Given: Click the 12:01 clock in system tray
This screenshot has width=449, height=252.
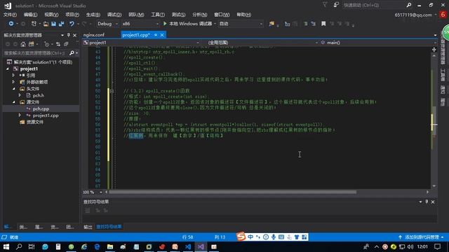Looking at the screenshot, I should [422, 246].
